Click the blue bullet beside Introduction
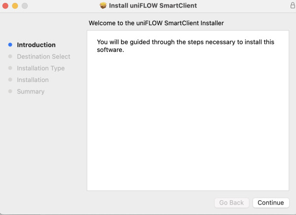Image resolution: width=296 pixels, height=215 pixels. 10,44
